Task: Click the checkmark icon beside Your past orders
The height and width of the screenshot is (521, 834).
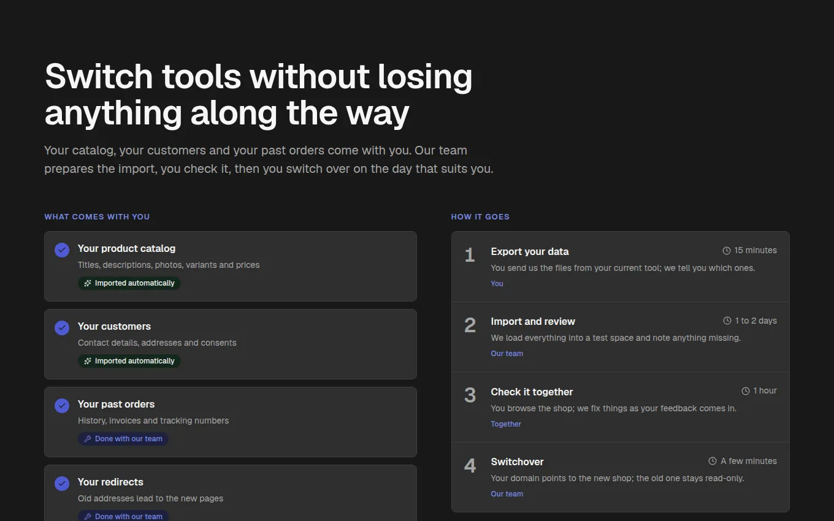Action: click(62, 406)
